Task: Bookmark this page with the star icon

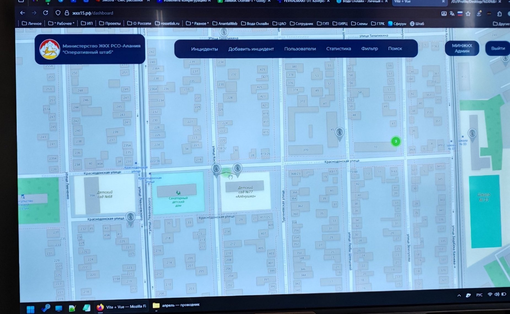Action: [468, 13]
